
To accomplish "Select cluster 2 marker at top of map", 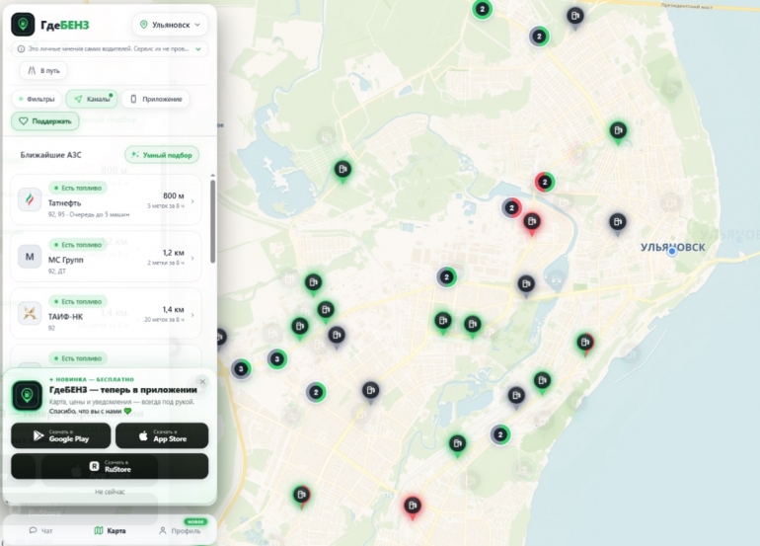I will [482, 9].
